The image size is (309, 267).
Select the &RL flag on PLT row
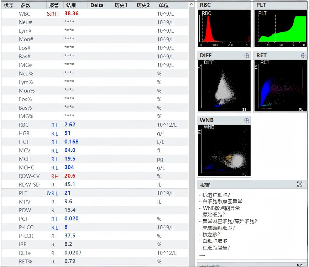point(53,194)
